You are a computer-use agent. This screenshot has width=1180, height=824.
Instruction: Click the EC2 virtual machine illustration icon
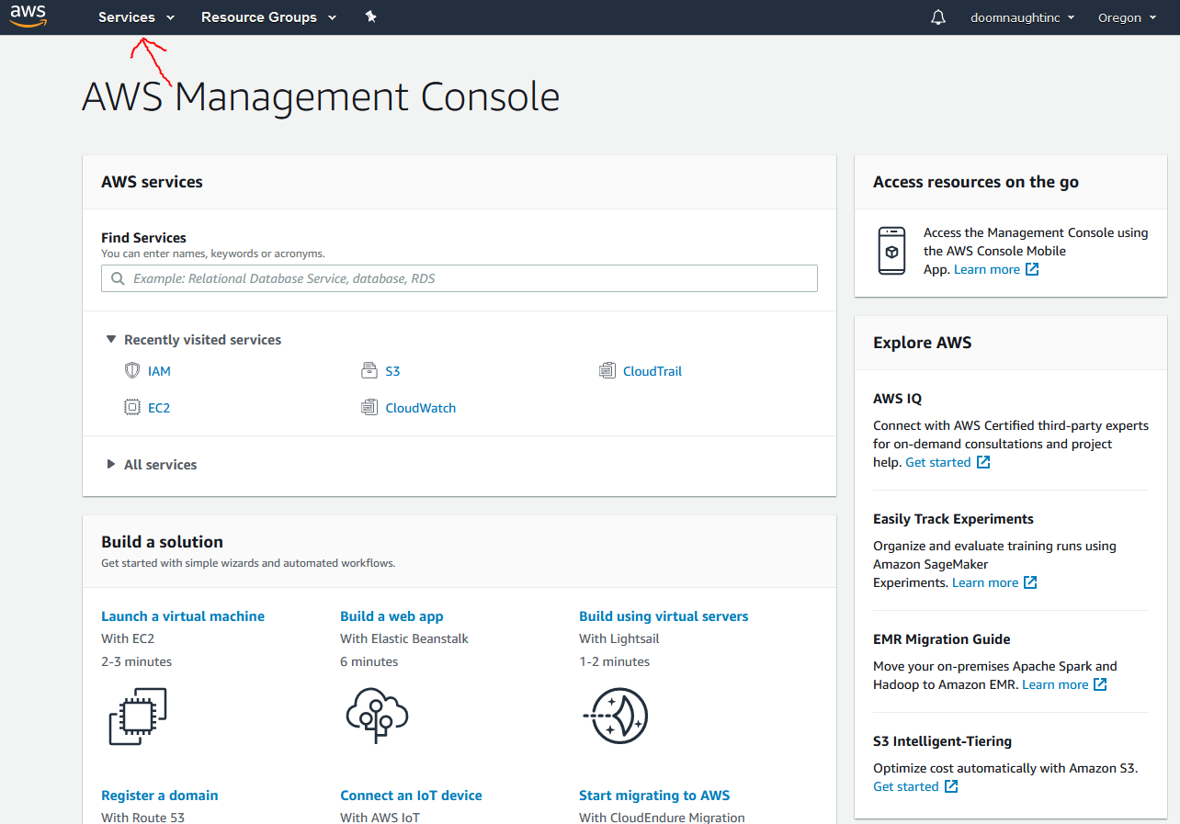click(x=138, y=717)
